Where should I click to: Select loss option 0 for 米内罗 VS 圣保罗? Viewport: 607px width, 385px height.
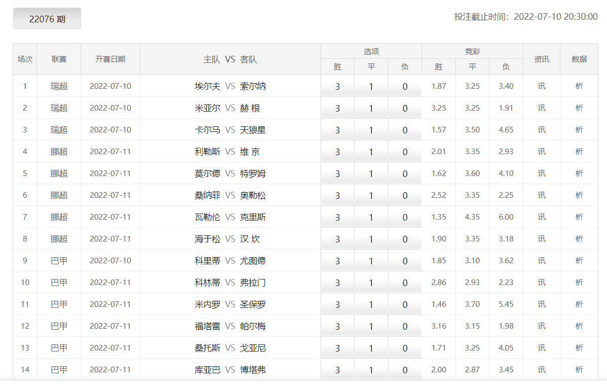pos(405,304)
